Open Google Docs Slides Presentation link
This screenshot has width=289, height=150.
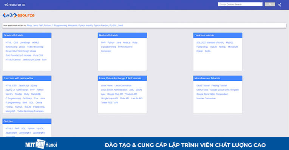point(212,94)
